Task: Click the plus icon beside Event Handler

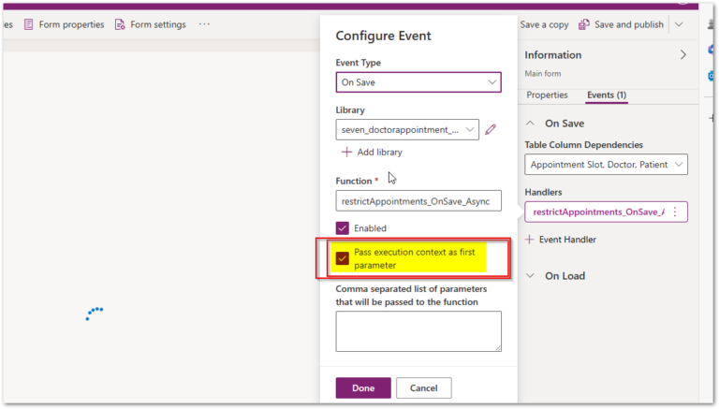Action: click(x=530, y=240)
